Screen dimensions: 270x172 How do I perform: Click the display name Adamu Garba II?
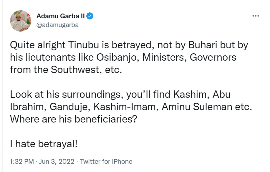pos(61,16)
